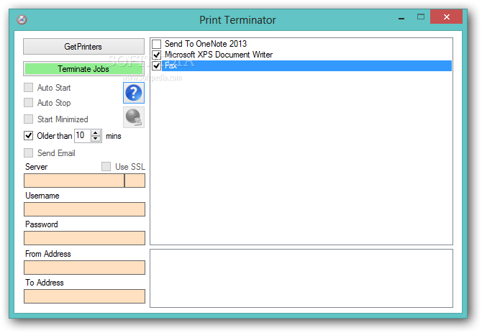Enable the Start Minimized checkbox
This screenshot has width=482, height=333.
[x=29, y=119]
